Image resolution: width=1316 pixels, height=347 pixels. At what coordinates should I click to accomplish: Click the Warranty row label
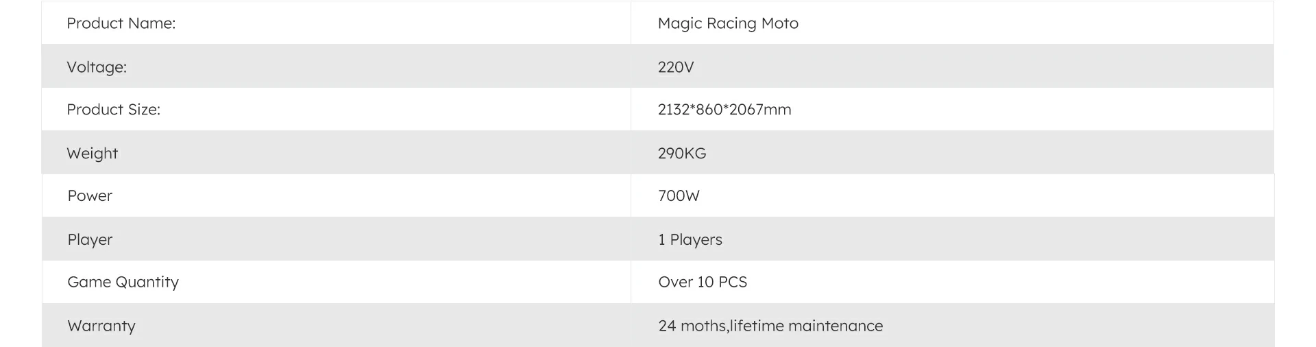click(x=101, y=326)
